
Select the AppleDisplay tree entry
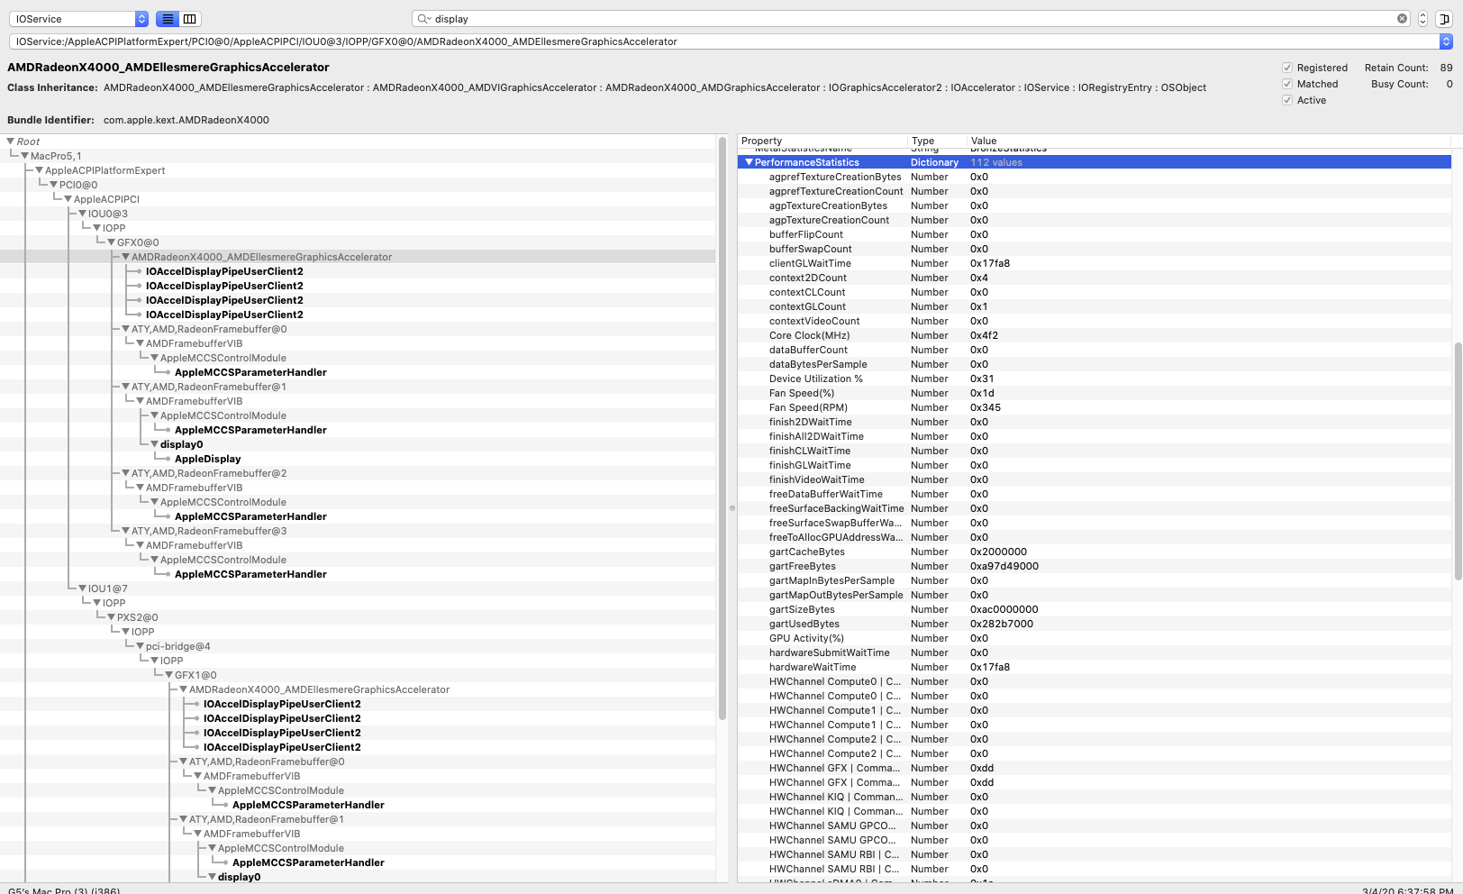[207, 459]
